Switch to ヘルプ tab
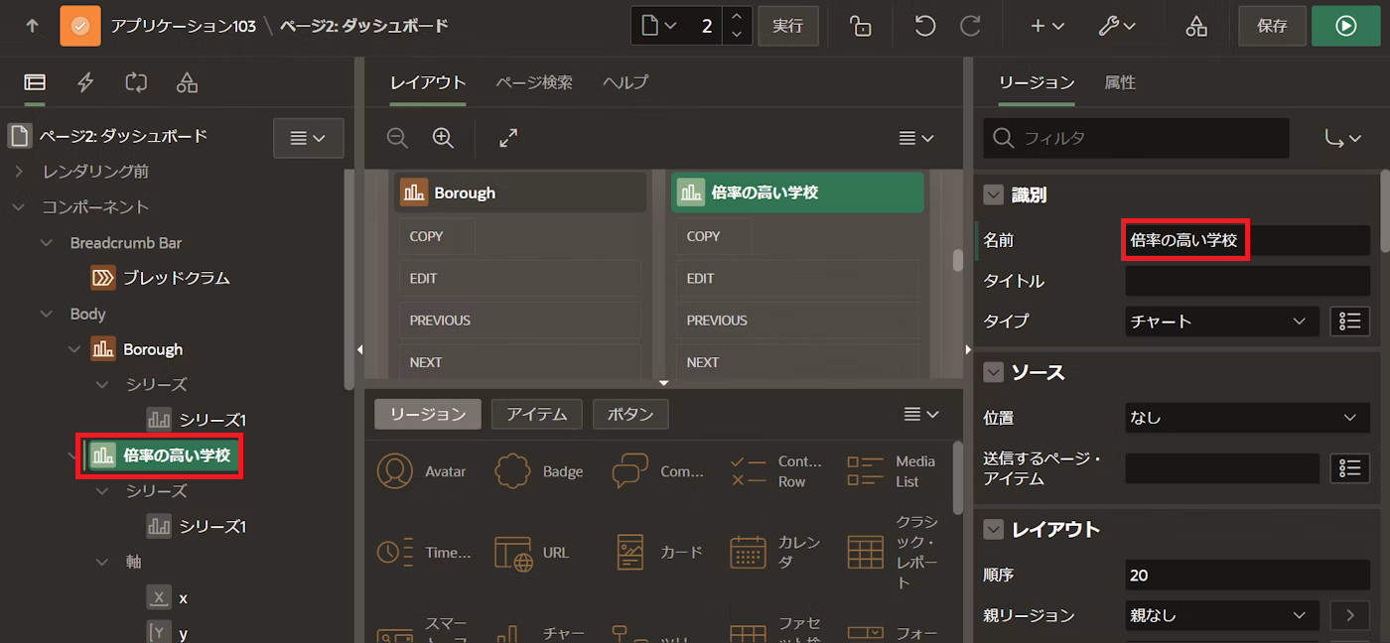Screen dimensions: 1390x643 pos(625,82)
